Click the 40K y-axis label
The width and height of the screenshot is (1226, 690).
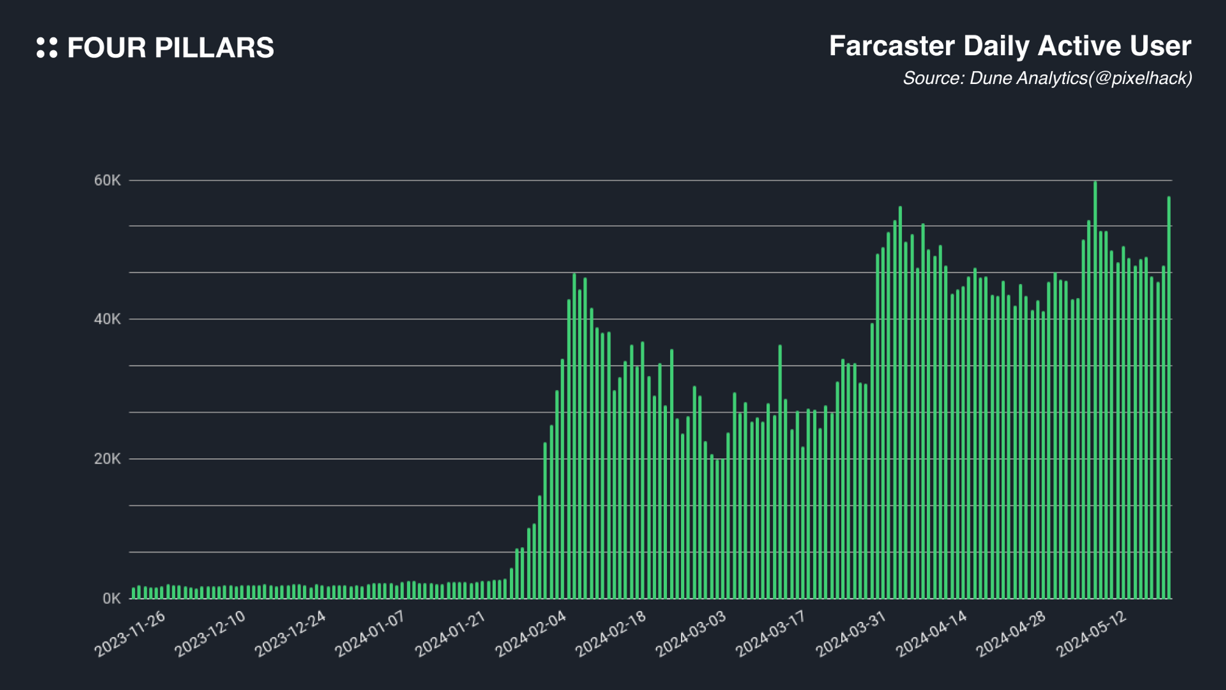coord(107,319)
